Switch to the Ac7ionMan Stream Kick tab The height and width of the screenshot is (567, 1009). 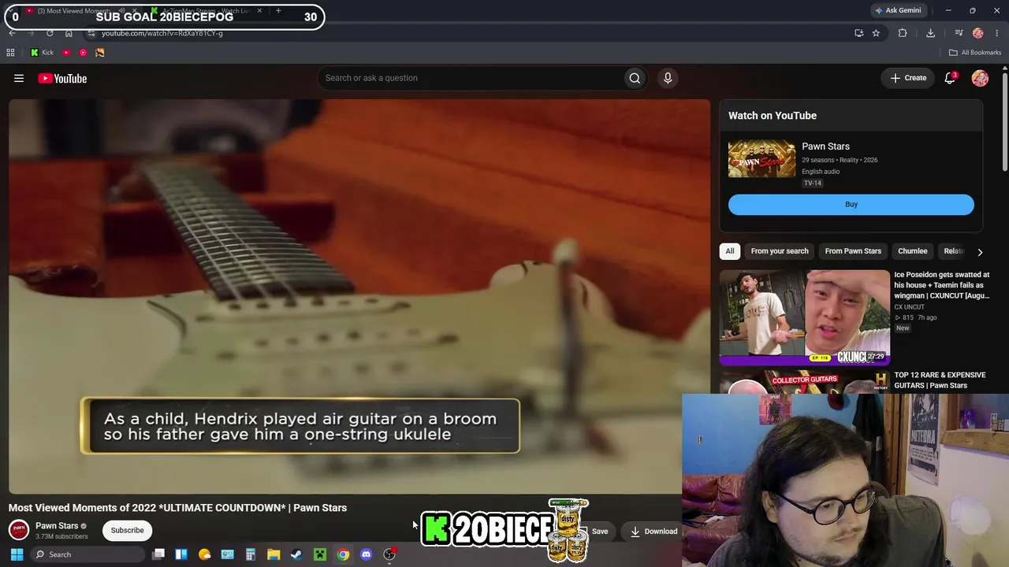click(207, 11)
